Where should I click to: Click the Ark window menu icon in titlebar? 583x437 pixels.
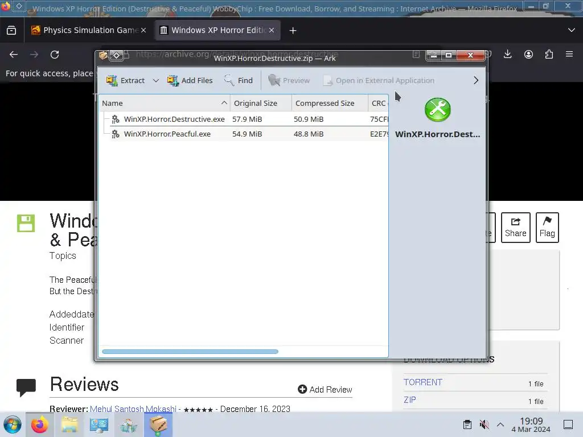tap(103, 55)
